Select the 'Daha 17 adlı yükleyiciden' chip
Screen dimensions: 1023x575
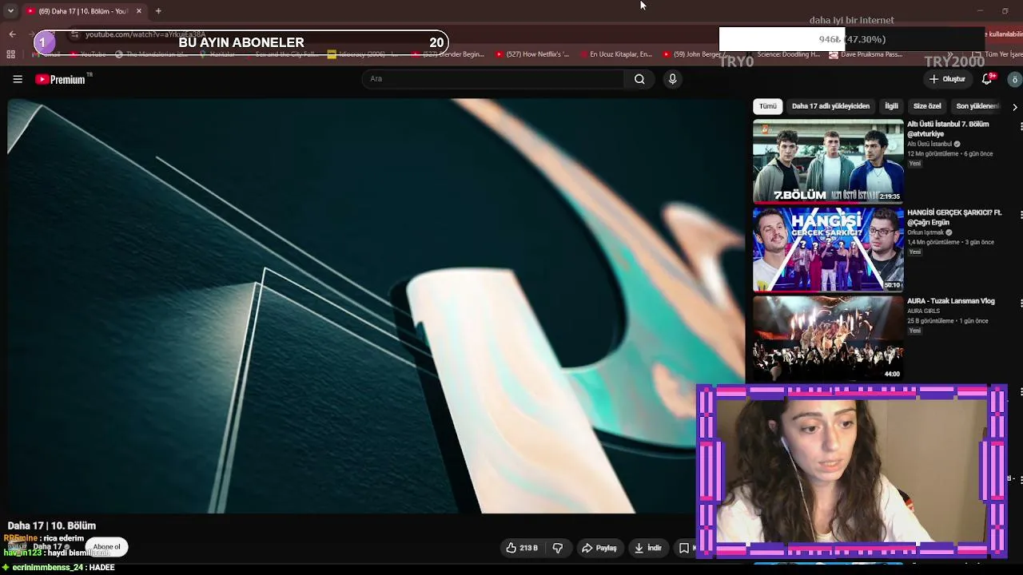(x=830, y=106)
